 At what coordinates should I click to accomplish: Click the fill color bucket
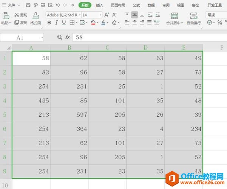point(93,23)
